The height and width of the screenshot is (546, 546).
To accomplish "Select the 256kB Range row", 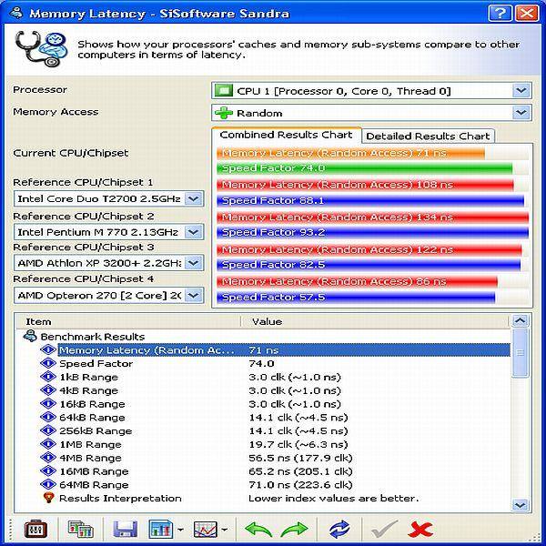I will pyautogui.click(x=96, y=430).
